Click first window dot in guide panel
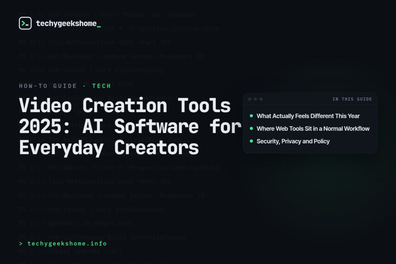The width and height of the screenshot is (396, 264). tap(250, 99)
